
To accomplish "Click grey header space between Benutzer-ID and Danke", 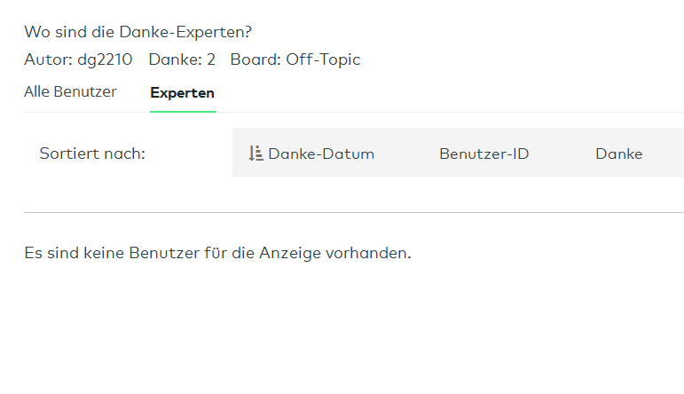I will tap(562, 154).
